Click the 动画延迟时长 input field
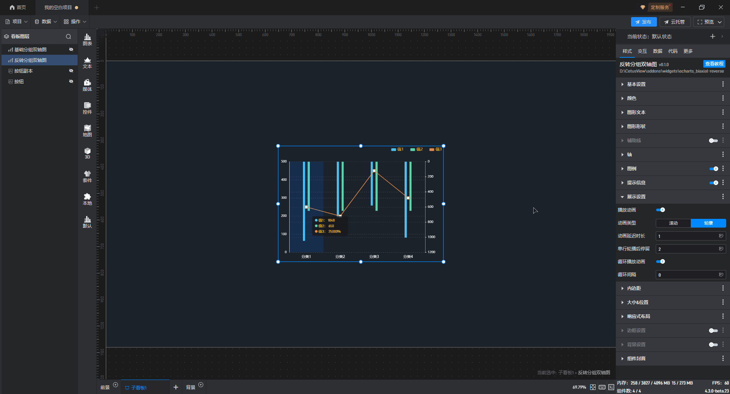Viewport: 730px width, 394px height. pos(687,236)
